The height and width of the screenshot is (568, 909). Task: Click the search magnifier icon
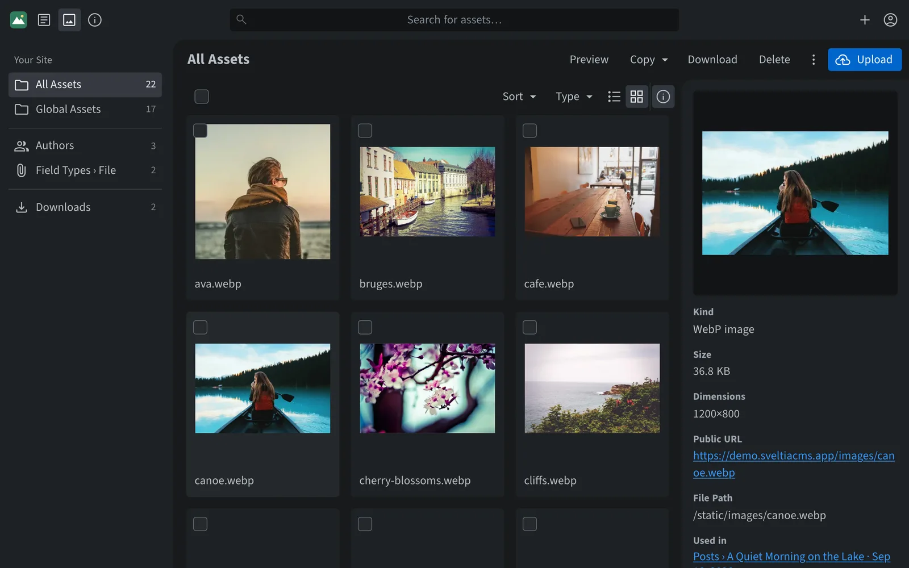click(241, 20)
